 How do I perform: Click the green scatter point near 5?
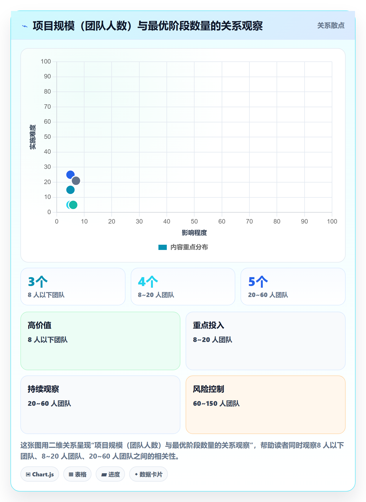(x=73, y=205)
